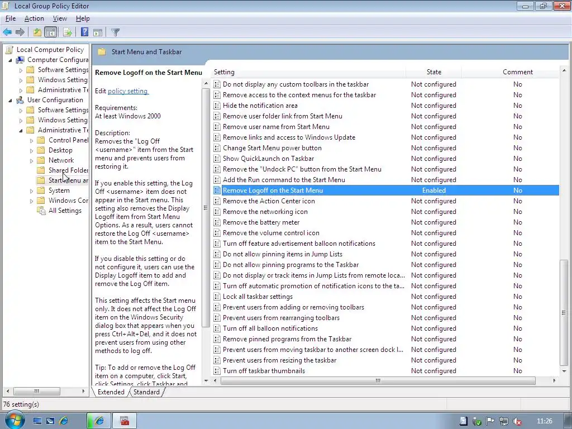This screenshot has width=572, height=429.
Task: Click the Export List toolbar icon
Action: [68, 32]
